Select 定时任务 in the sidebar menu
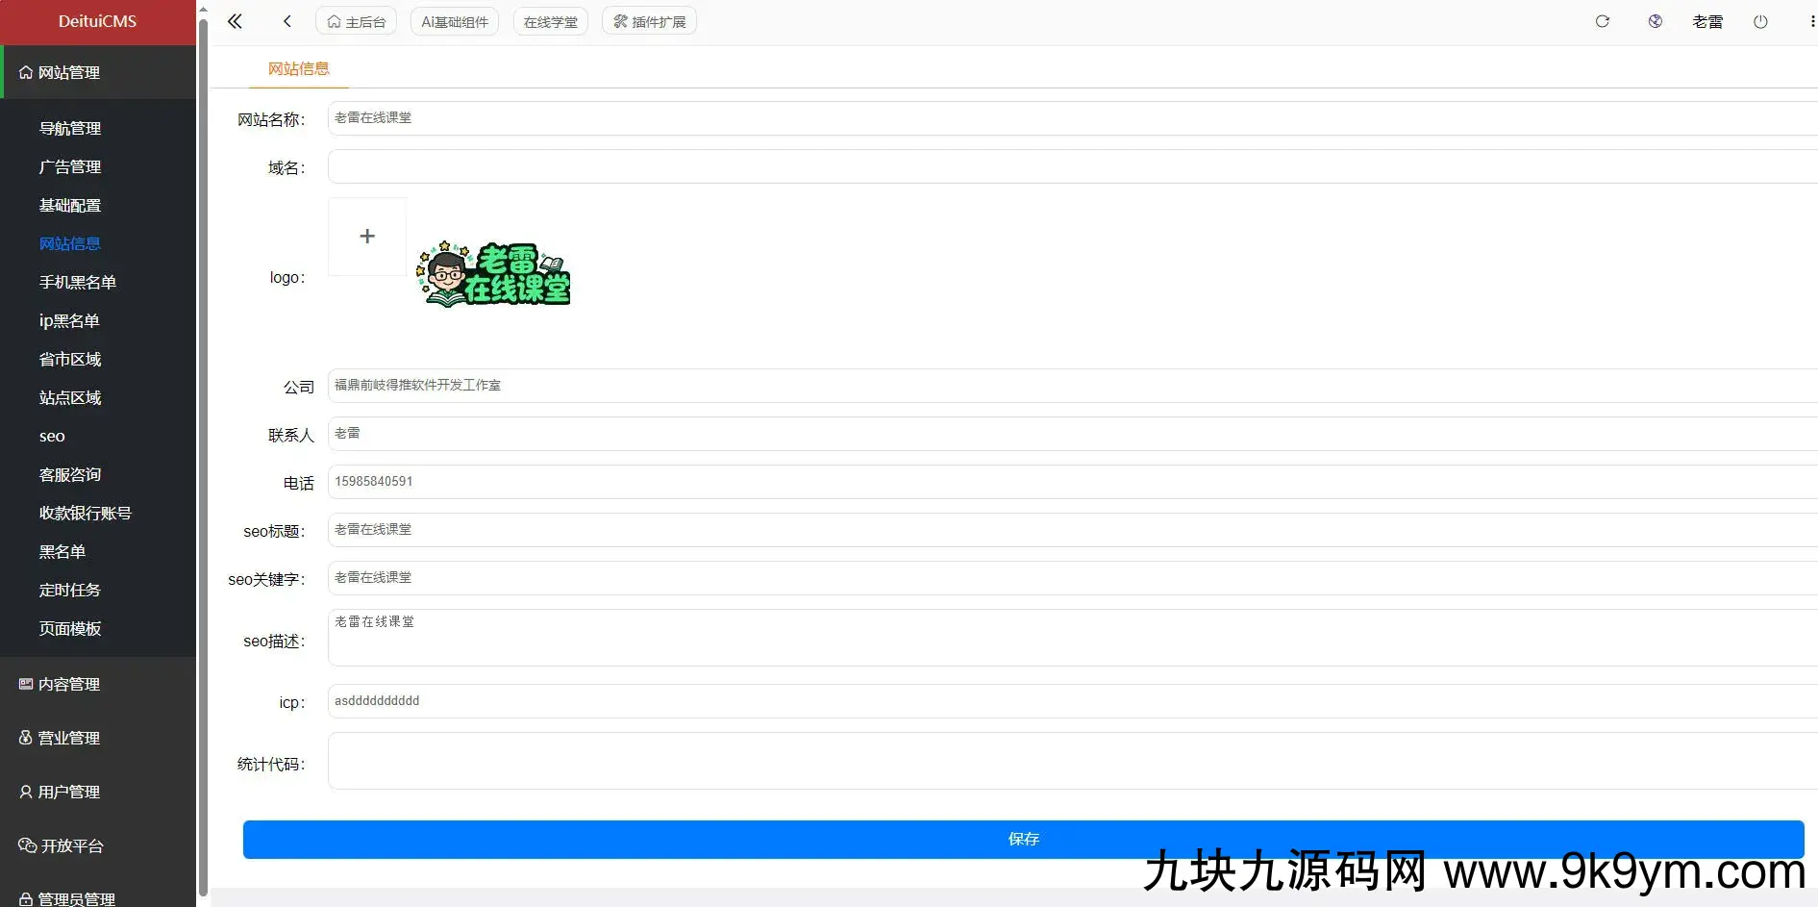The height and width of the screenshot is (907, 1818). click(70, 590)
